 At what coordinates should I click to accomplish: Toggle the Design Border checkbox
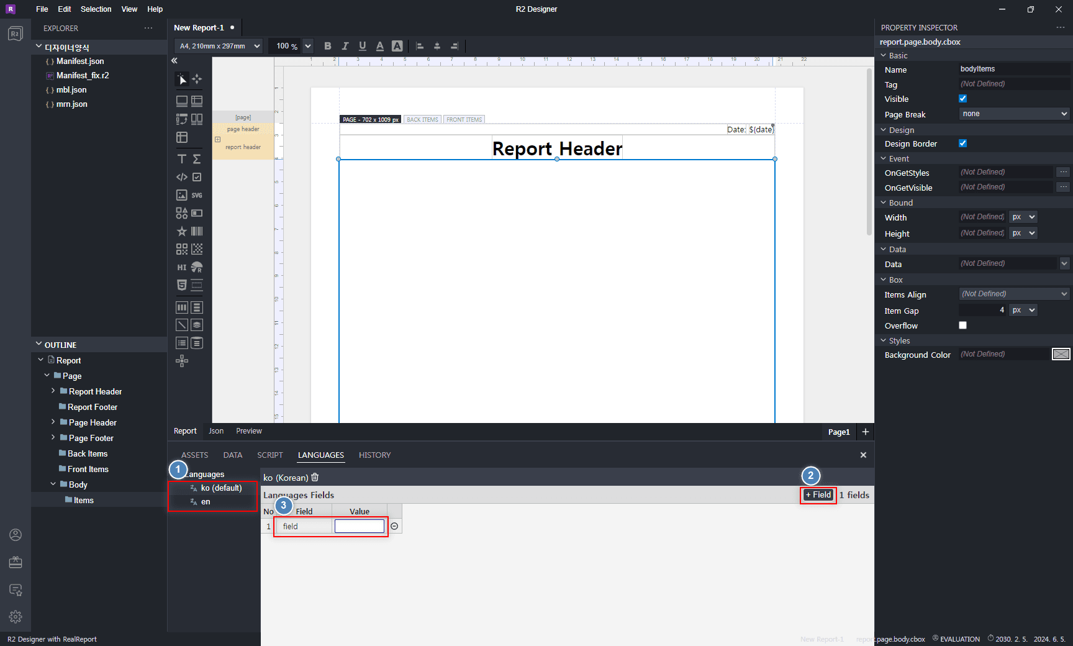coord(962,143)
